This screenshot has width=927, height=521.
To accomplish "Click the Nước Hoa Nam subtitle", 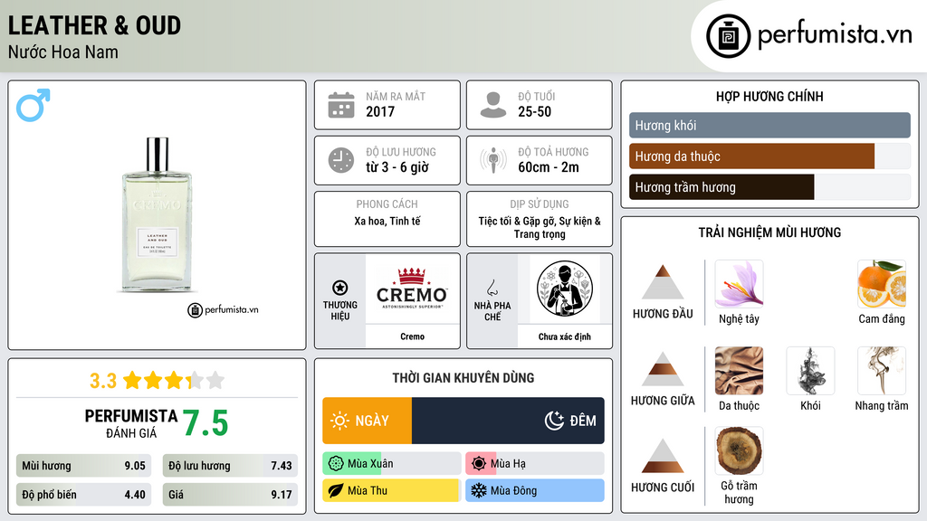I will pyautogui.click(x=62, y=52).
